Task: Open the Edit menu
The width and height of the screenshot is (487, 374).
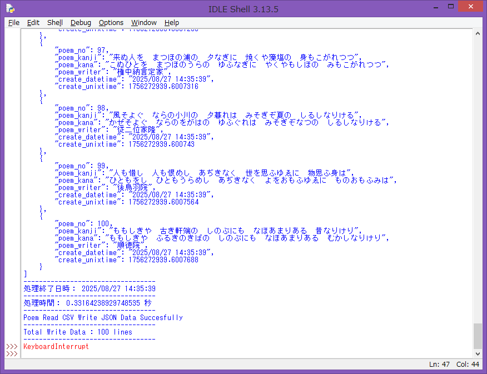Action: (x=33, y=23)
